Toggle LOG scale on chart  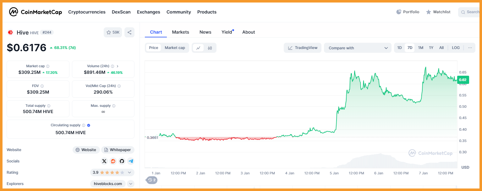pyautogui.click(x=456, y=48)
